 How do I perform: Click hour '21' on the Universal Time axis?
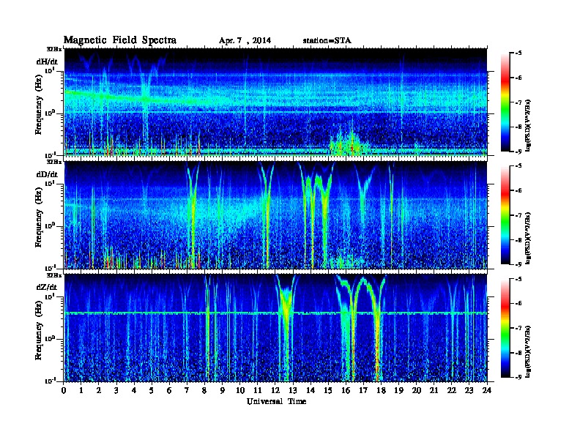tap(434, 390)
